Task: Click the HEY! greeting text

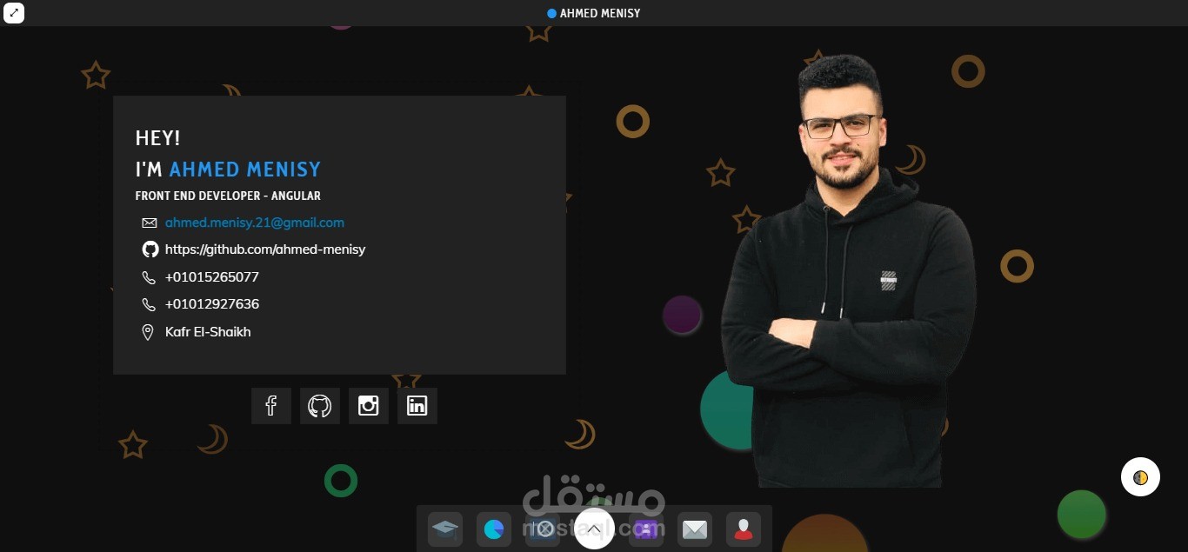Action: [158, 138]
